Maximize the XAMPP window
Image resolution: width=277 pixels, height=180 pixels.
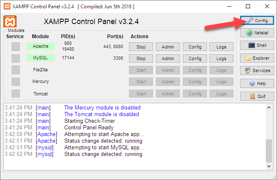coord(248,6)
